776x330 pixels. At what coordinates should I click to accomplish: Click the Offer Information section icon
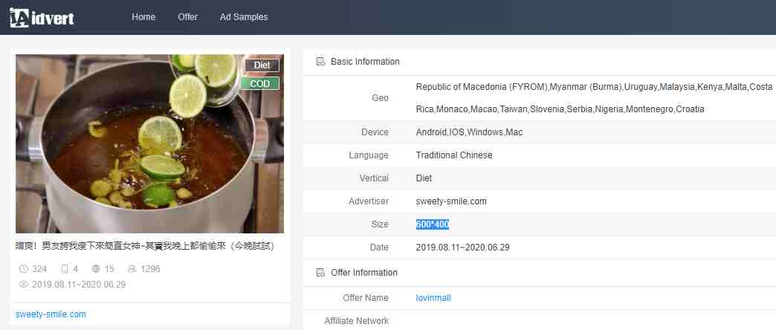pyautogui.click(x=320, y=273)
